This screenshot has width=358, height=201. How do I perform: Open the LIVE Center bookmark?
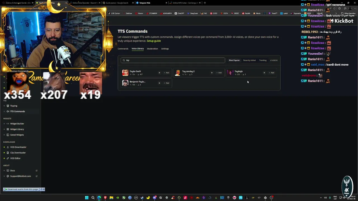114,13
